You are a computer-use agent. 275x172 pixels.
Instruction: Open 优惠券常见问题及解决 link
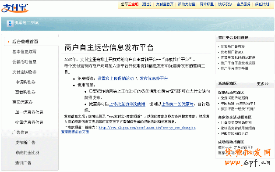238,57
